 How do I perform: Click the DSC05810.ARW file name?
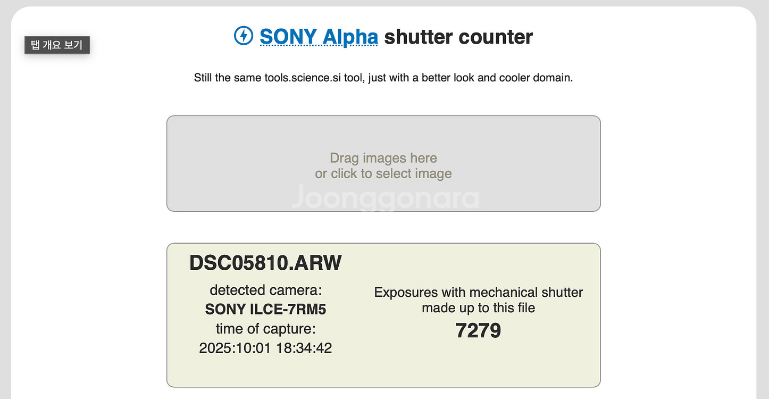pos(265,263)
